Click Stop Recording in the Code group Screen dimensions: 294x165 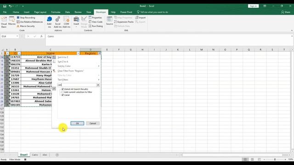click(26, 17)
